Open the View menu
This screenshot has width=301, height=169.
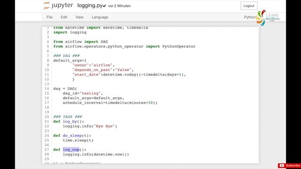79,17
